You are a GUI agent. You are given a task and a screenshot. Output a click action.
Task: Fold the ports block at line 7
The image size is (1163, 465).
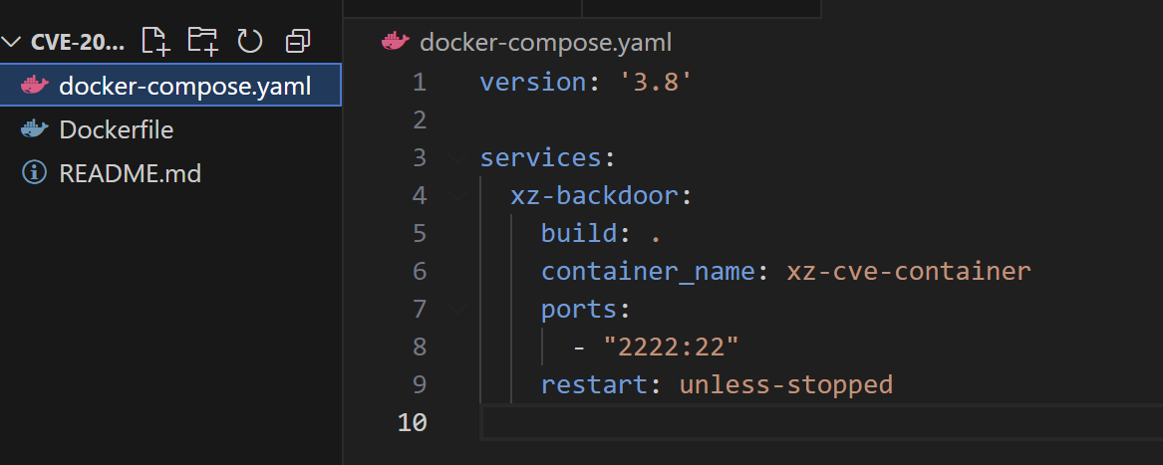[x=457, y=309]
